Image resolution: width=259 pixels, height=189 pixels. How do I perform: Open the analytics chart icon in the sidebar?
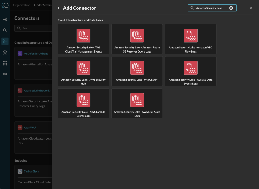(x=5, y=19)
